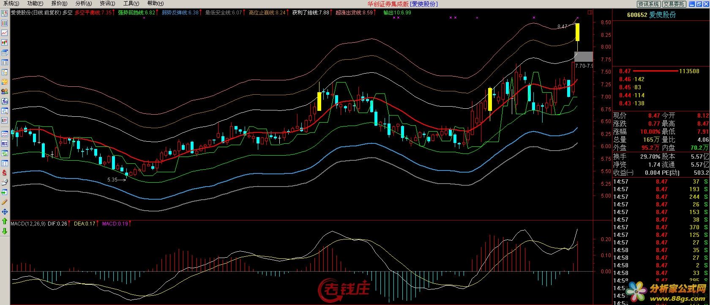Viewport: 710px width, 305px height.
Task: Open 分析 menu
Action: (84, 3)
